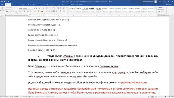Open the spelling check status icon in status bar
Image resolution: width=174 pixels, height=98 pixels.
coord(21,97)
